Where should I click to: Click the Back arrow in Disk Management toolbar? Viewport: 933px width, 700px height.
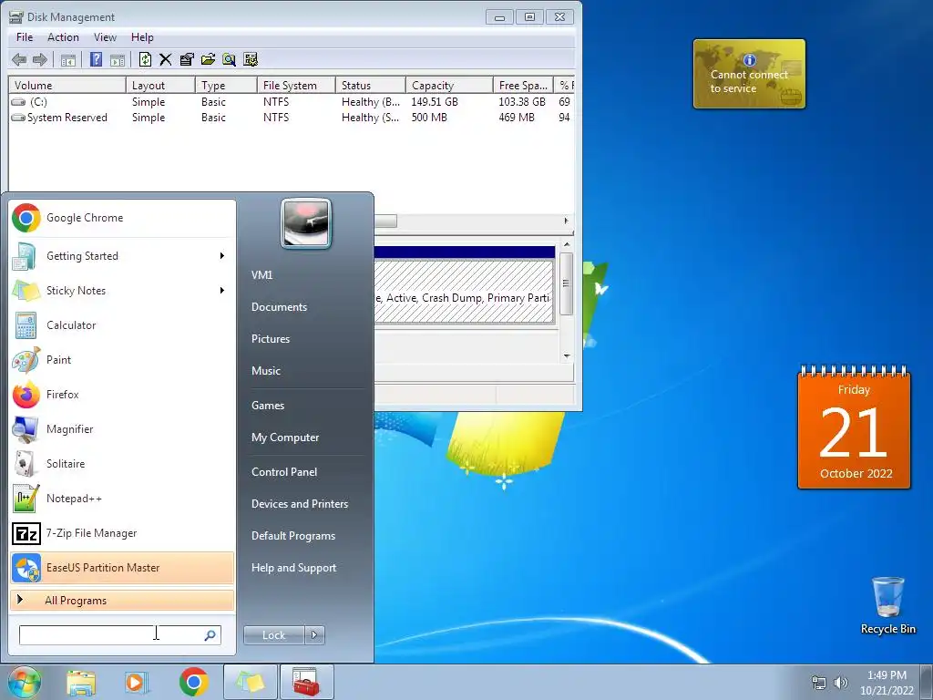click(x=19, y=59)
